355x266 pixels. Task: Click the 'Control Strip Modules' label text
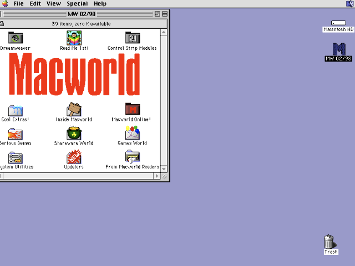[x=132, y=48]
